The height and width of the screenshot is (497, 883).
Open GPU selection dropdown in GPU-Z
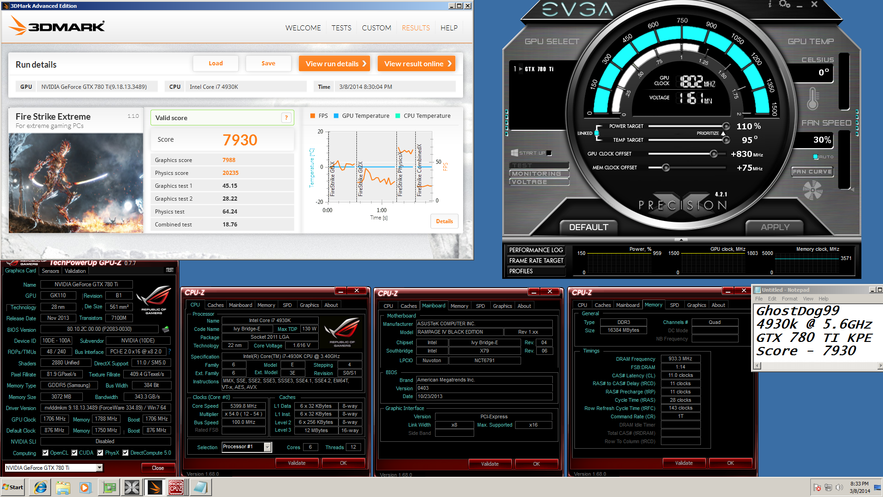99,468
